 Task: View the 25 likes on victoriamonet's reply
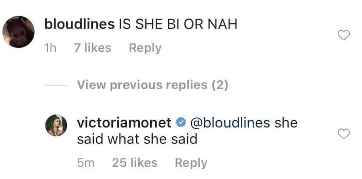[135, 163]
